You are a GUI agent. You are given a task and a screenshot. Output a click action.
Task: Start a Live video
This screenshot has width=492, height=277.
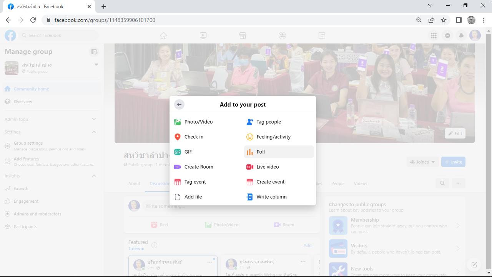(x=279, y=167)
